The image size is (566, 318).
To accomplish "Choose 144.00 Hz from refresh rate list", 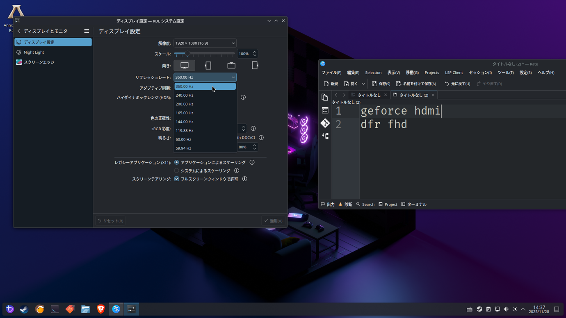I will (x=185, y=122).
